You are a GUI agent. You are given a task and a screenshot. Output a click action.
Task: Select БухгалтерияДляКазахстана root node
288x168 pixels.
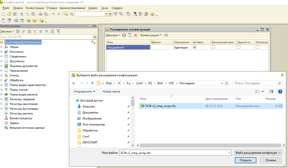tap(23, 42)
